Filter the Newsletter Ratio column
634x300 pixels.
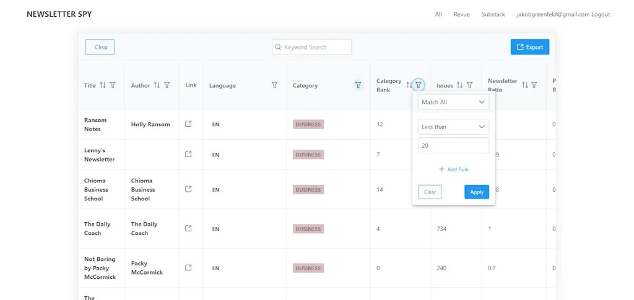tap(534, 85)
